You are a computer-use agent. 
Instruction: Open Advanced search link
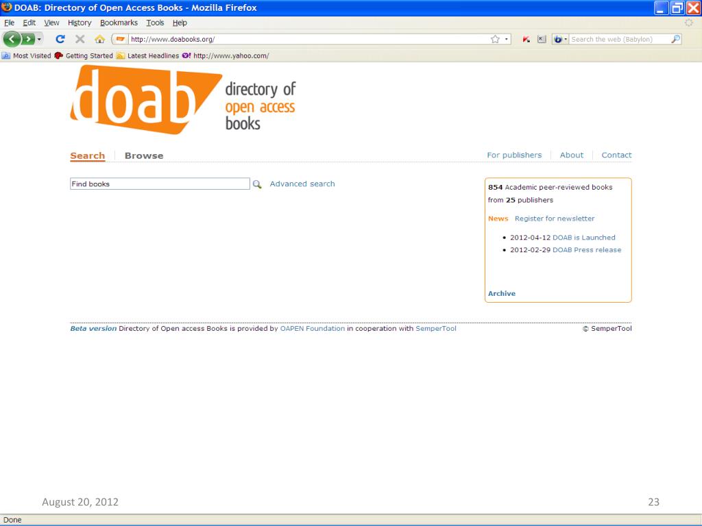(x=302, y=184)
